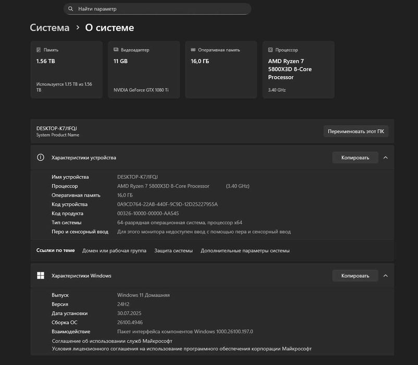Click the search magnifier icon
This screenshot has width=418, height=365.
click(x=71, y=9)
